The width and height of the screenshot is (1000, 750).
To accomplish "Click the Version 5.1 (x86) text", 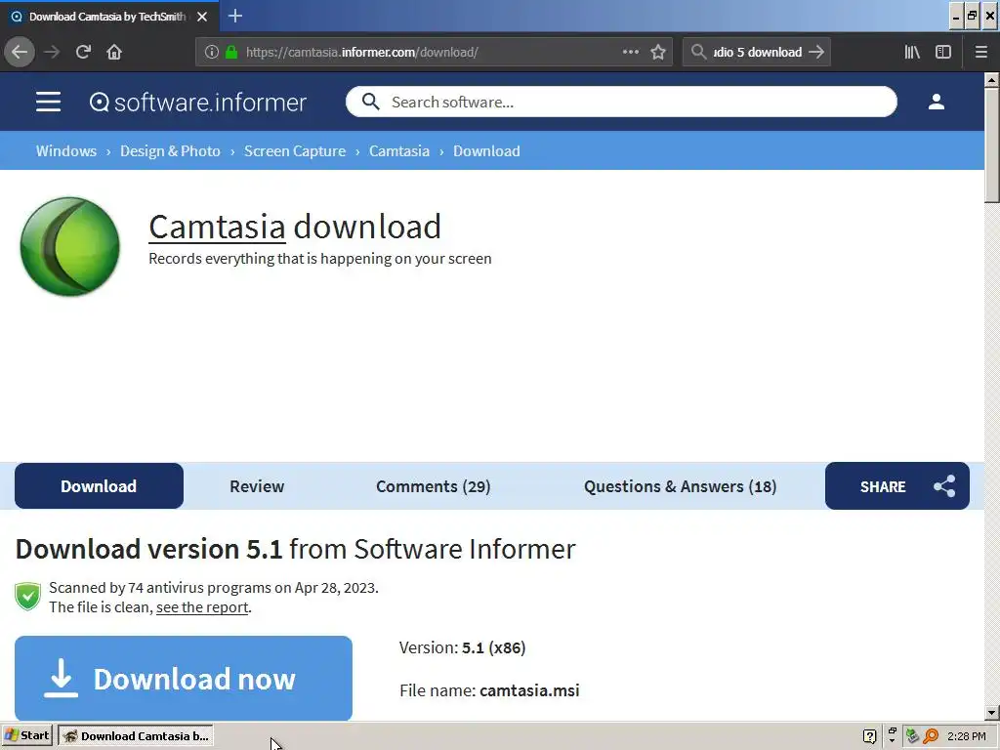I will pyautogui.click(x=462, y=647).
